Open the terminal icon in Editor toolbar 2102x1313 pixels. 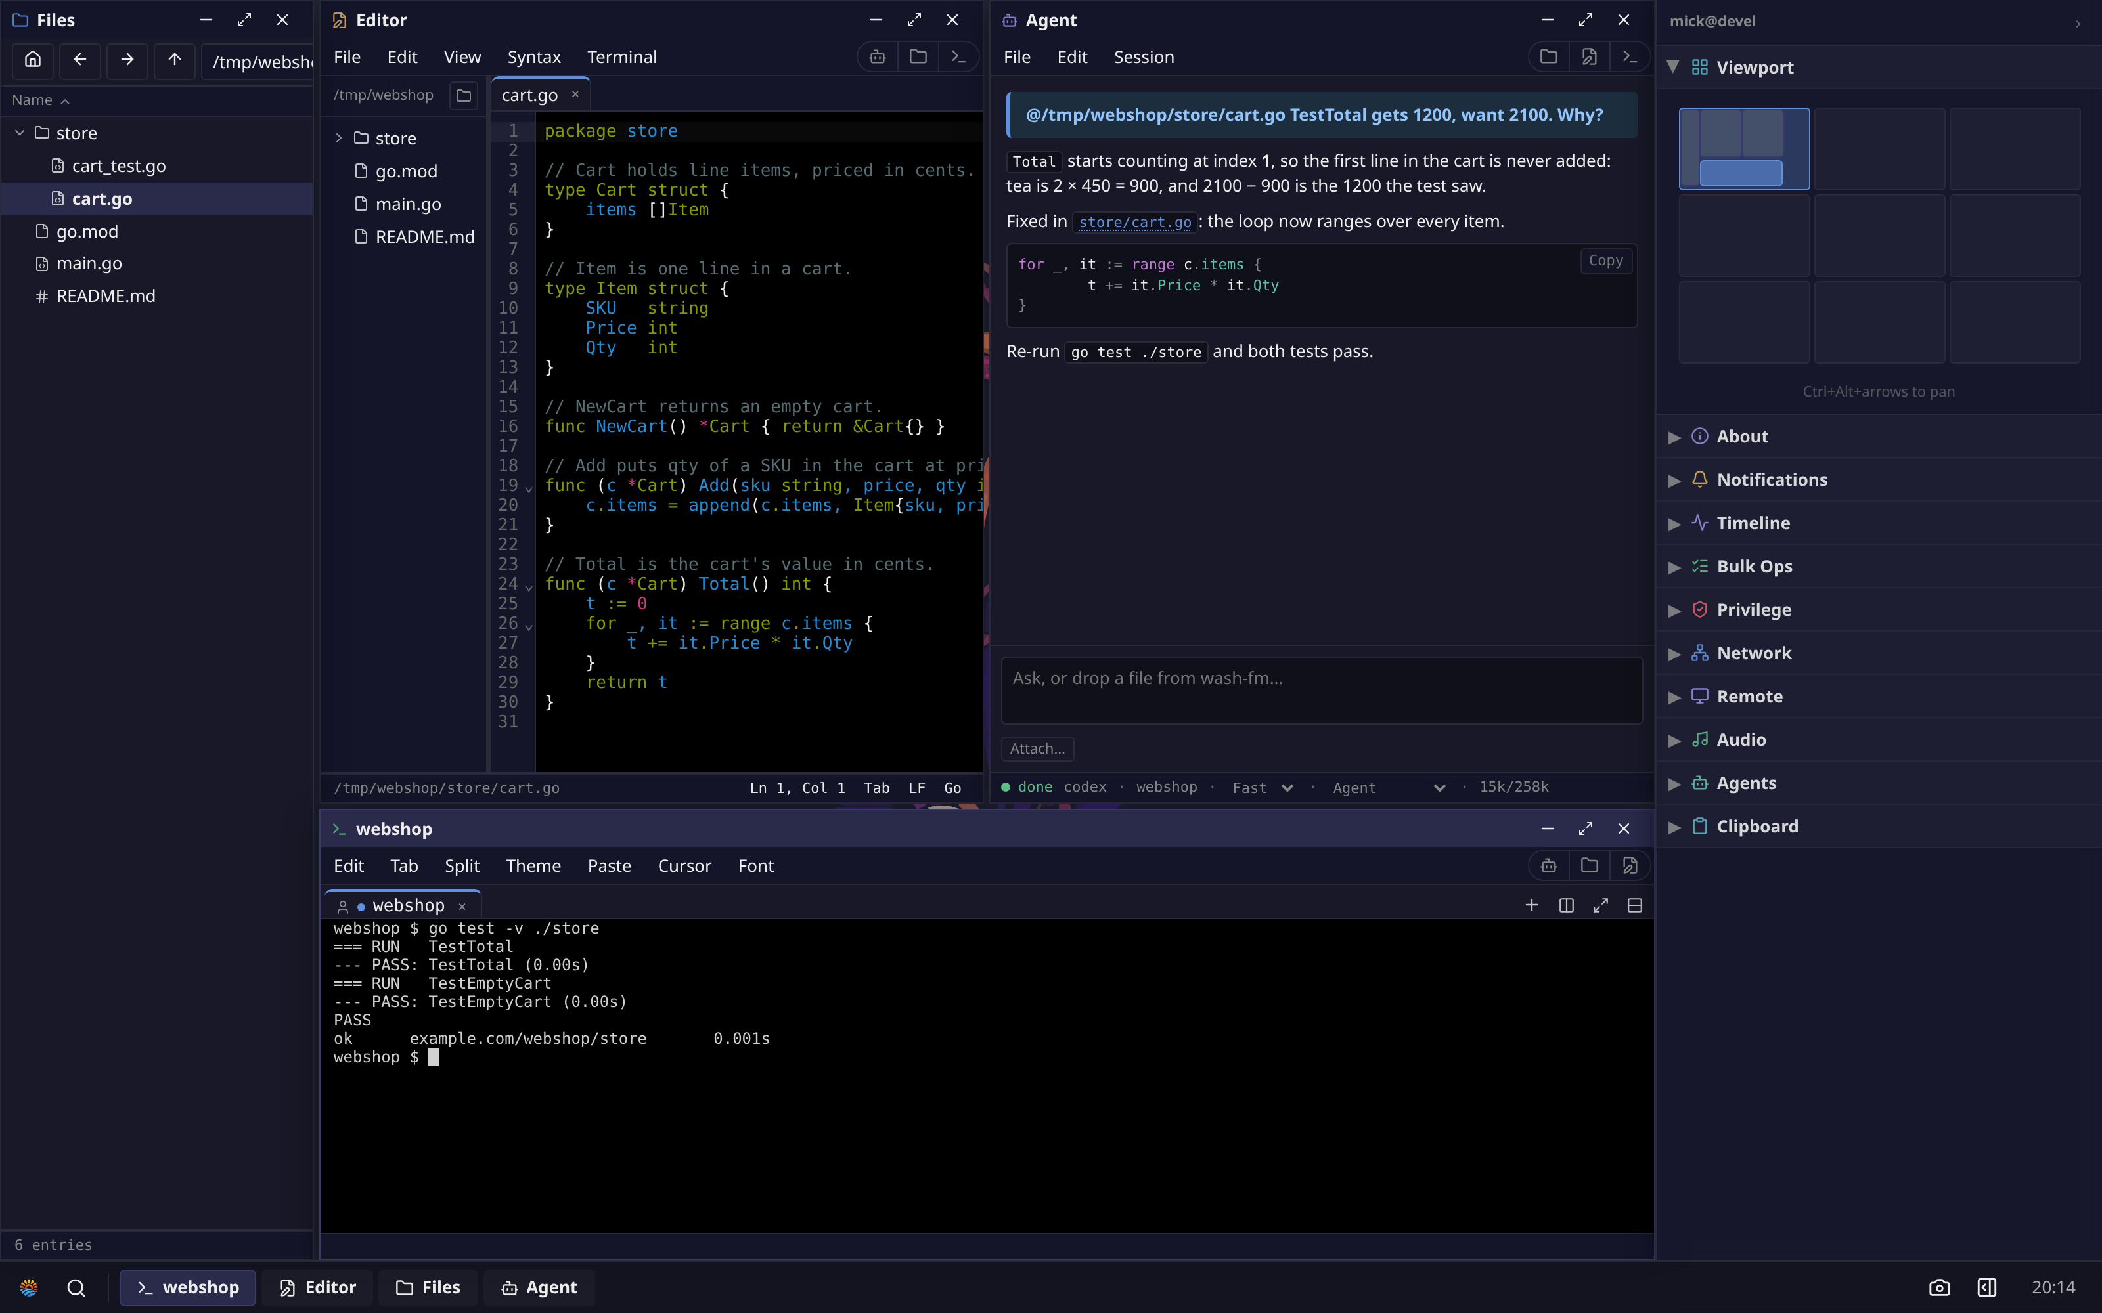click(958, 57)
